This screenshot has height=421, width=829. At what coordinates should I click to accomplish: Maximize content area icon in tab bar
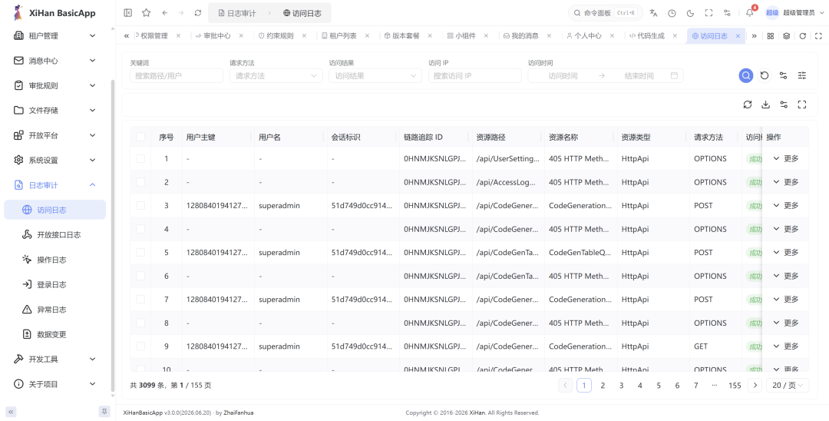click(x=818, y=36)
